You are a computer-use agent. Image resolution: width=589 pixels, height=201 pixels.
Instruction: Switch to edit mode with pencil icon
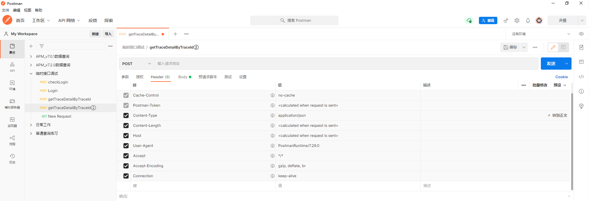(x=553, y=47)
